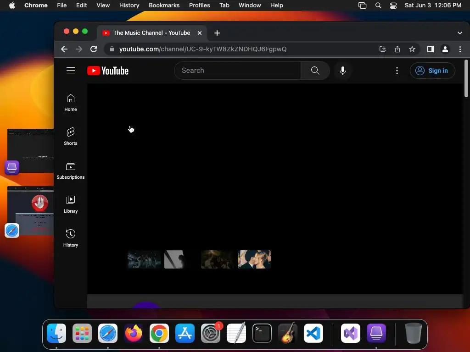Open Visual Studio Code from the Dock
Viewport: 470px width, 352px height.
click(x=313, y=333)
